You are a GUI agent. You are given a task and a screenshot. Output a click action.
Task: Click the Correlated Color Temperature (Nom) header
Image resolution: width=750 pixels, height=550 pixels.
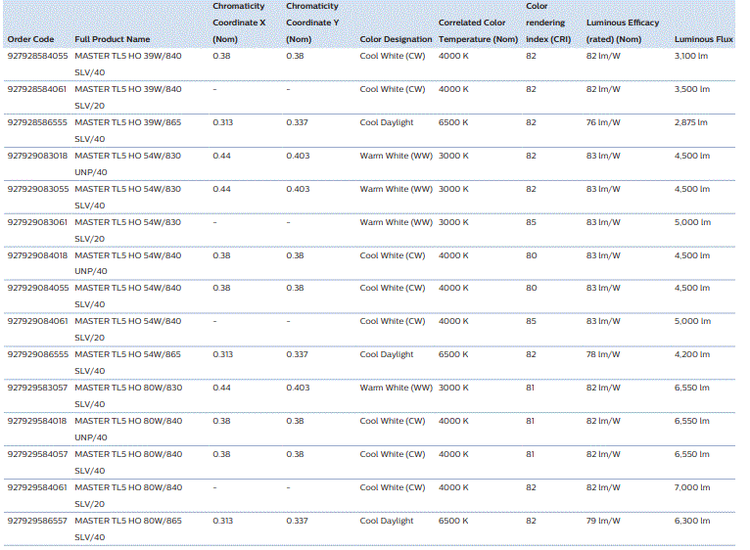point(478,30)
